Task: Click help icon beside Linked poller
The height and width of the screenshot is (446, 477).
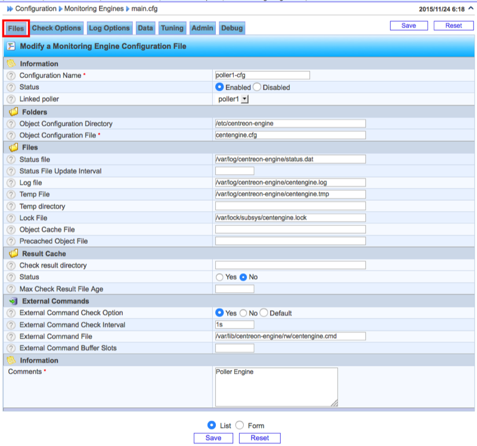Action: click(x=11, y=99)
